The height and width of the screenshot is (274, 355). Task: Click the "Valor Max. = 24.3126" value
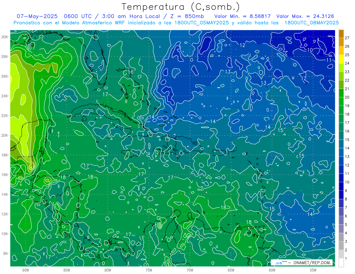pyautogui.click(x=305, y=16)
